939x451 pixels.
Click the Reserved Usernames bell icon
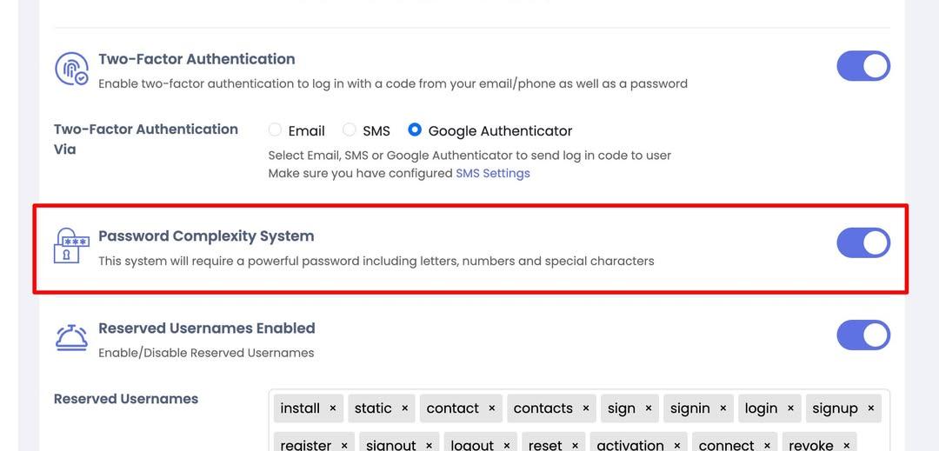point(71,337)
